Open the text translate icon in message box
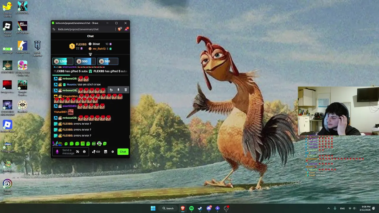 point(78,152)
